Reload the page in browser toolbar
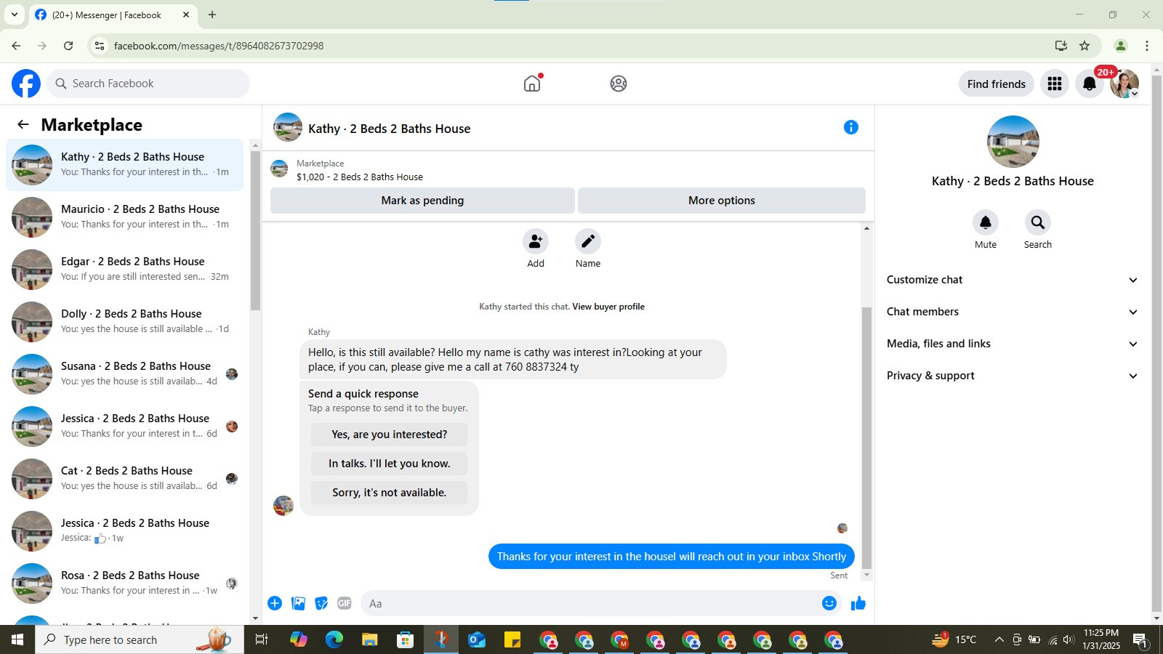The width and height of the screenshot is (1163, 654). 68,46
